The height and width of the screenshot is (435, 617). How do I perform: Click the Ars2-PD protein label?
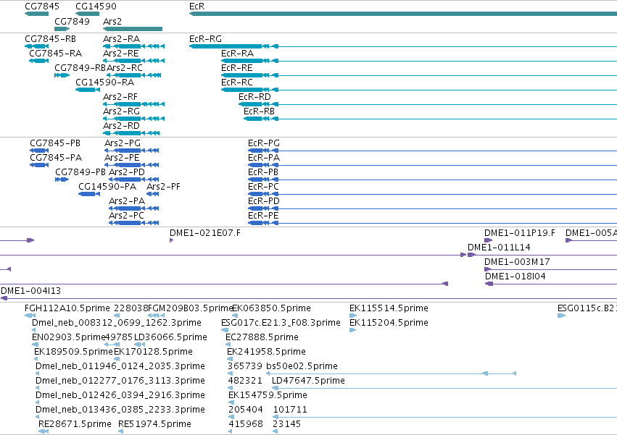[x=127, y=172]
